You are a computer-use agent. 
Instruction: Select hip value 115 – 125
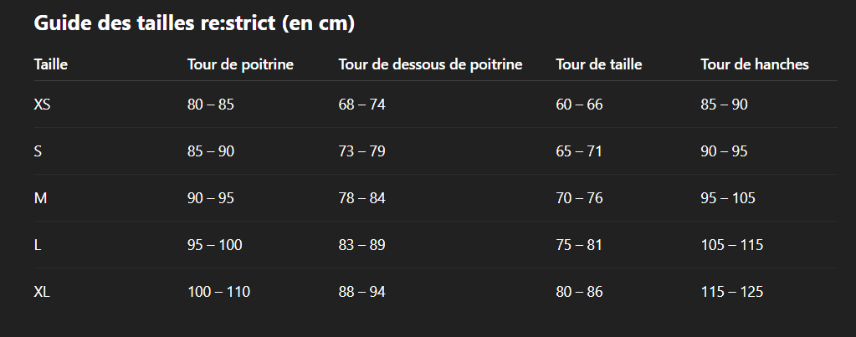pos(731,292)
